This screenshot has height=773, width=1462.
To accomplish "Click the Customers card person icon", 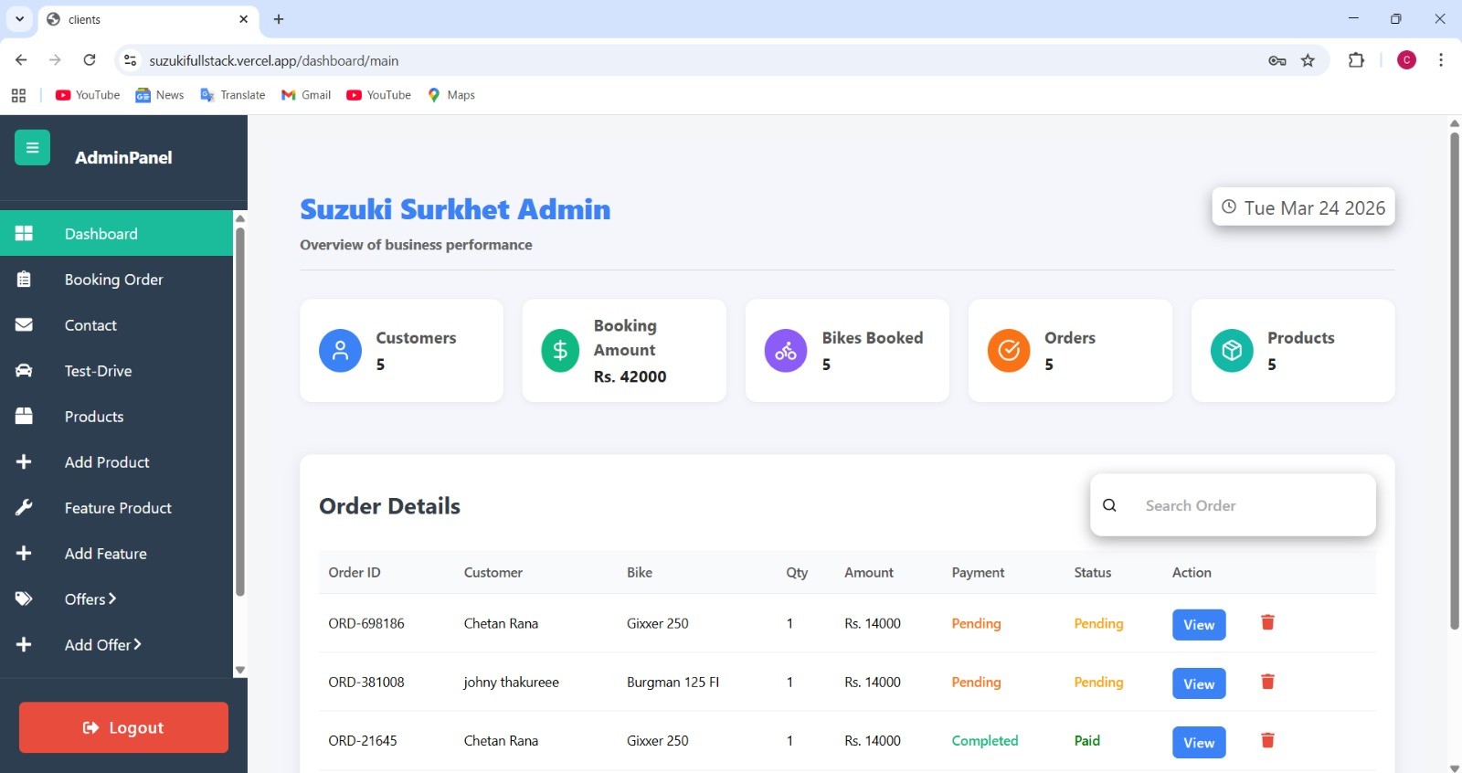I will (340, 351).
